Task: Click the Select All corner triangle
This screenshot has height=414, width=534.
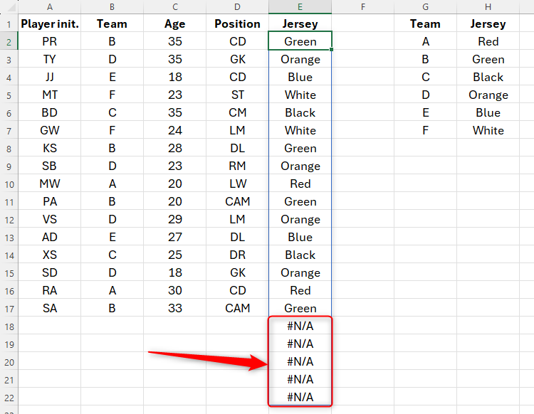Action: [x=9, y=6]
